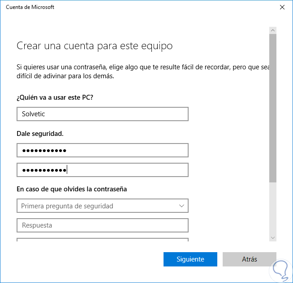The height and width of the screenshot is (283, 293).
Task: Click the partially visible field below Respuesta
Action: (x=102, y=240)
